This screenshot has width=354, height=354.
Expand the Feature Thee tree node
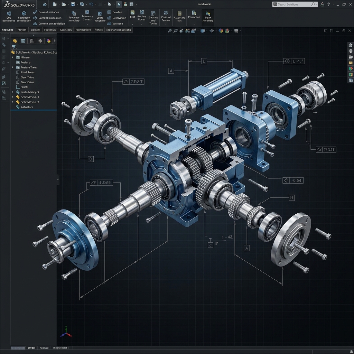(13, 67)
